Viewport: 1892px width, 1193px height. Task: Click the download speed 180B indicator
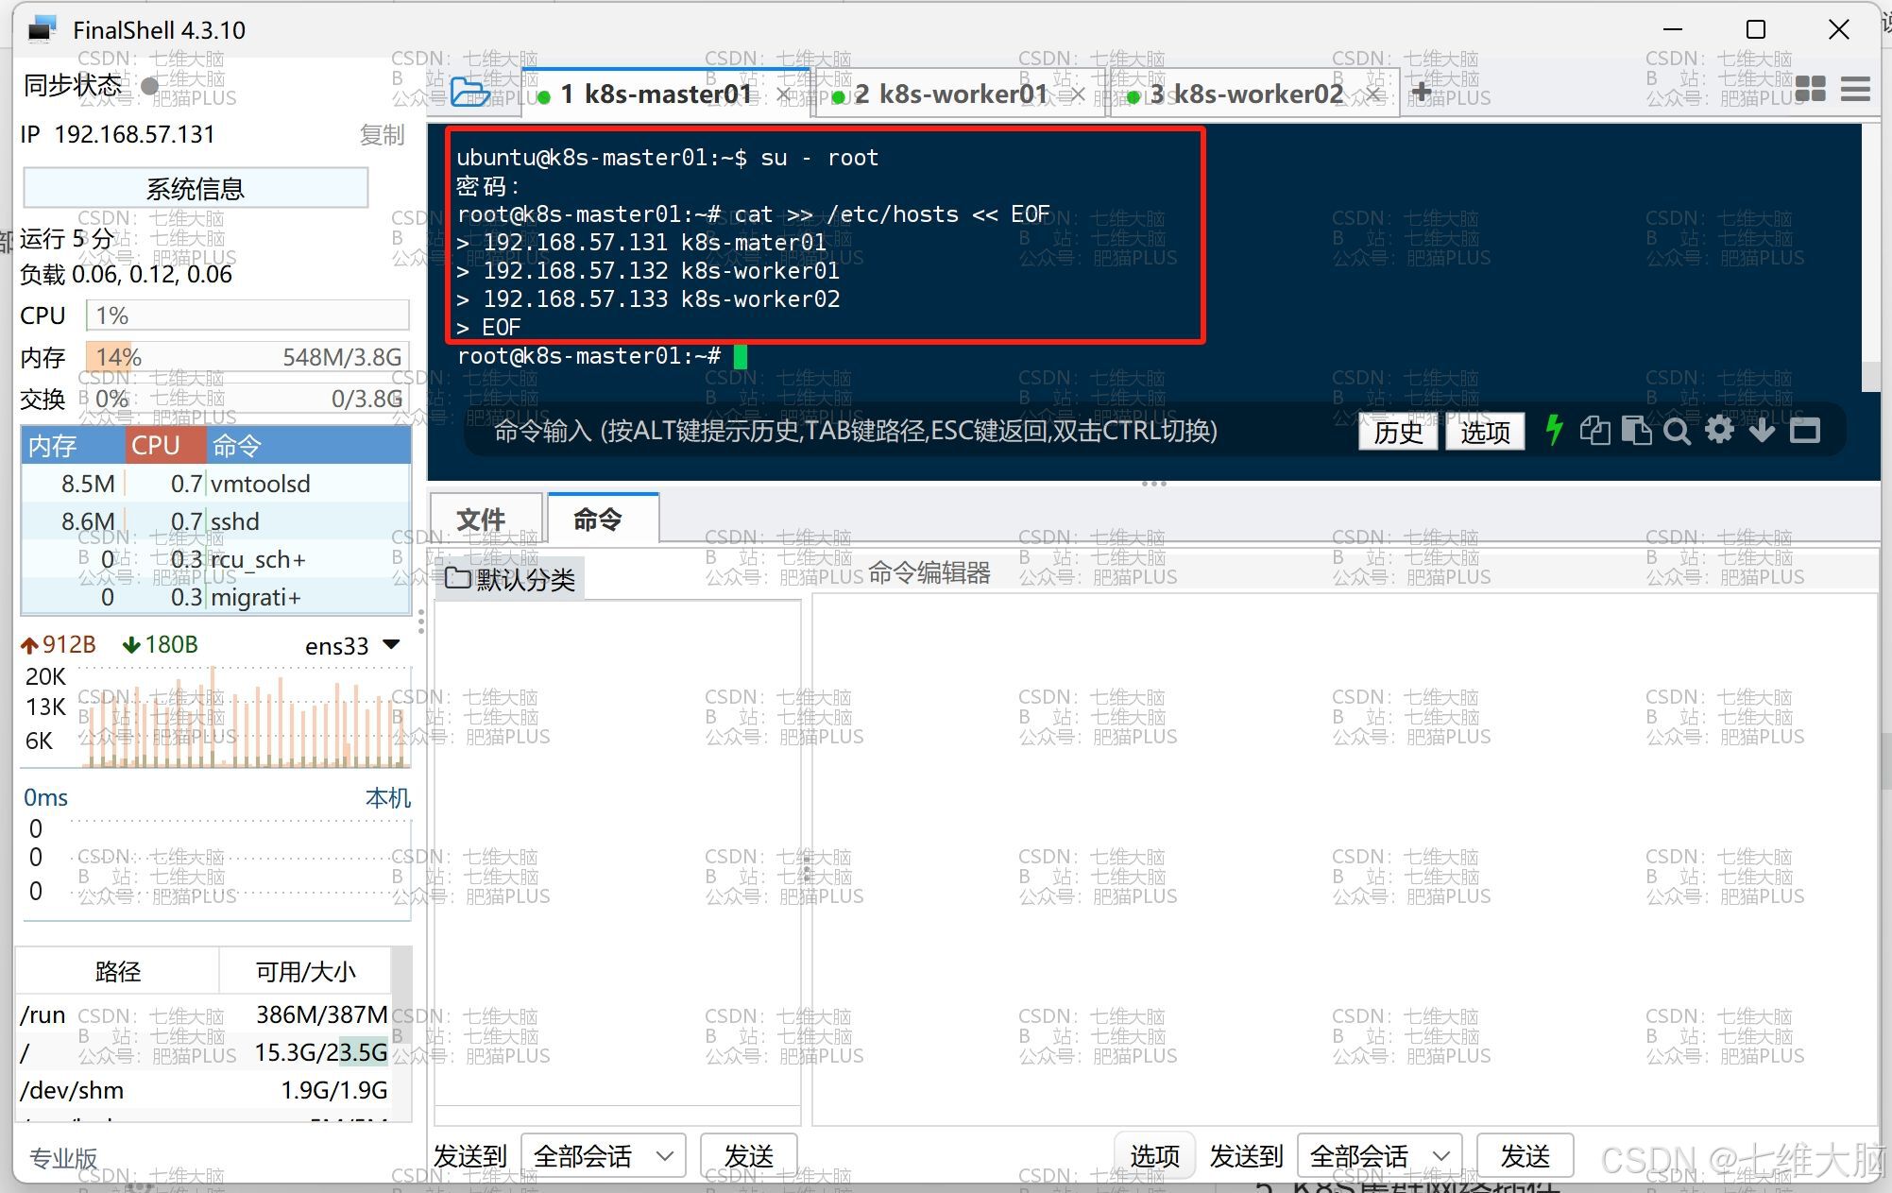point(161,645)
